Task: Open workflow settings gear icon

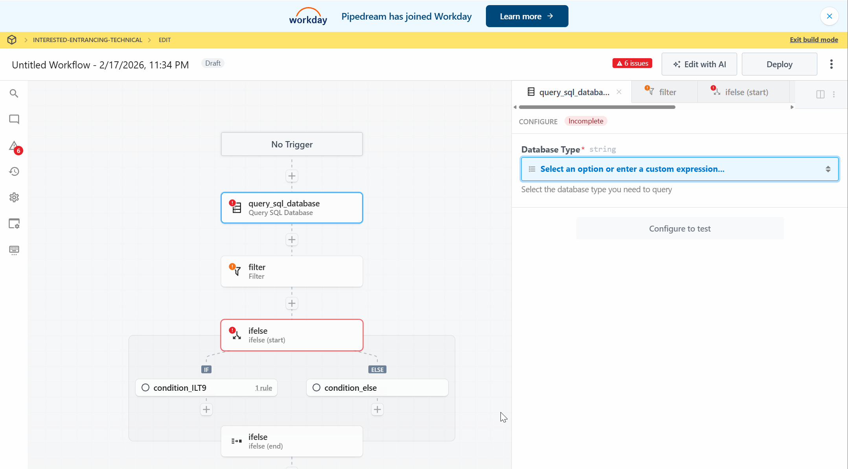Action: point(14,197)
